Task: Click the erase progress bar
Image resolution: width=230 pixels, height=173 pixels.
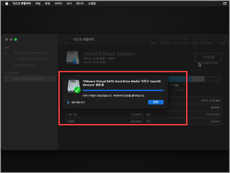Action: (123, 90)
